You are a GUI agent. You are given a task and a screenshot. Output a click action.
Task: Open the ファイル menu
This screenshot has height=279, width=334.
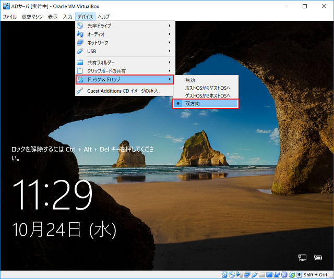(x=9, y=17)
